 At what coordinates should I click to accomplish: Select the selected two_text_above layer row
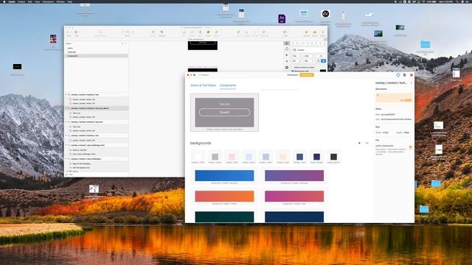tap(97, 108)
